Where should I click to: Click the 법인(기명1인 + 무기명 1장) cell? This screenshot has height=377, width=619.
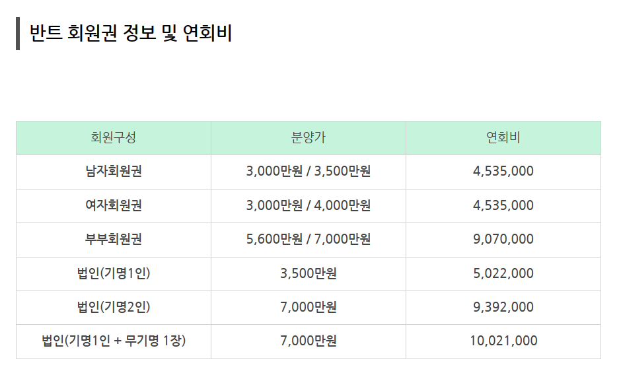tap(114, 341)
